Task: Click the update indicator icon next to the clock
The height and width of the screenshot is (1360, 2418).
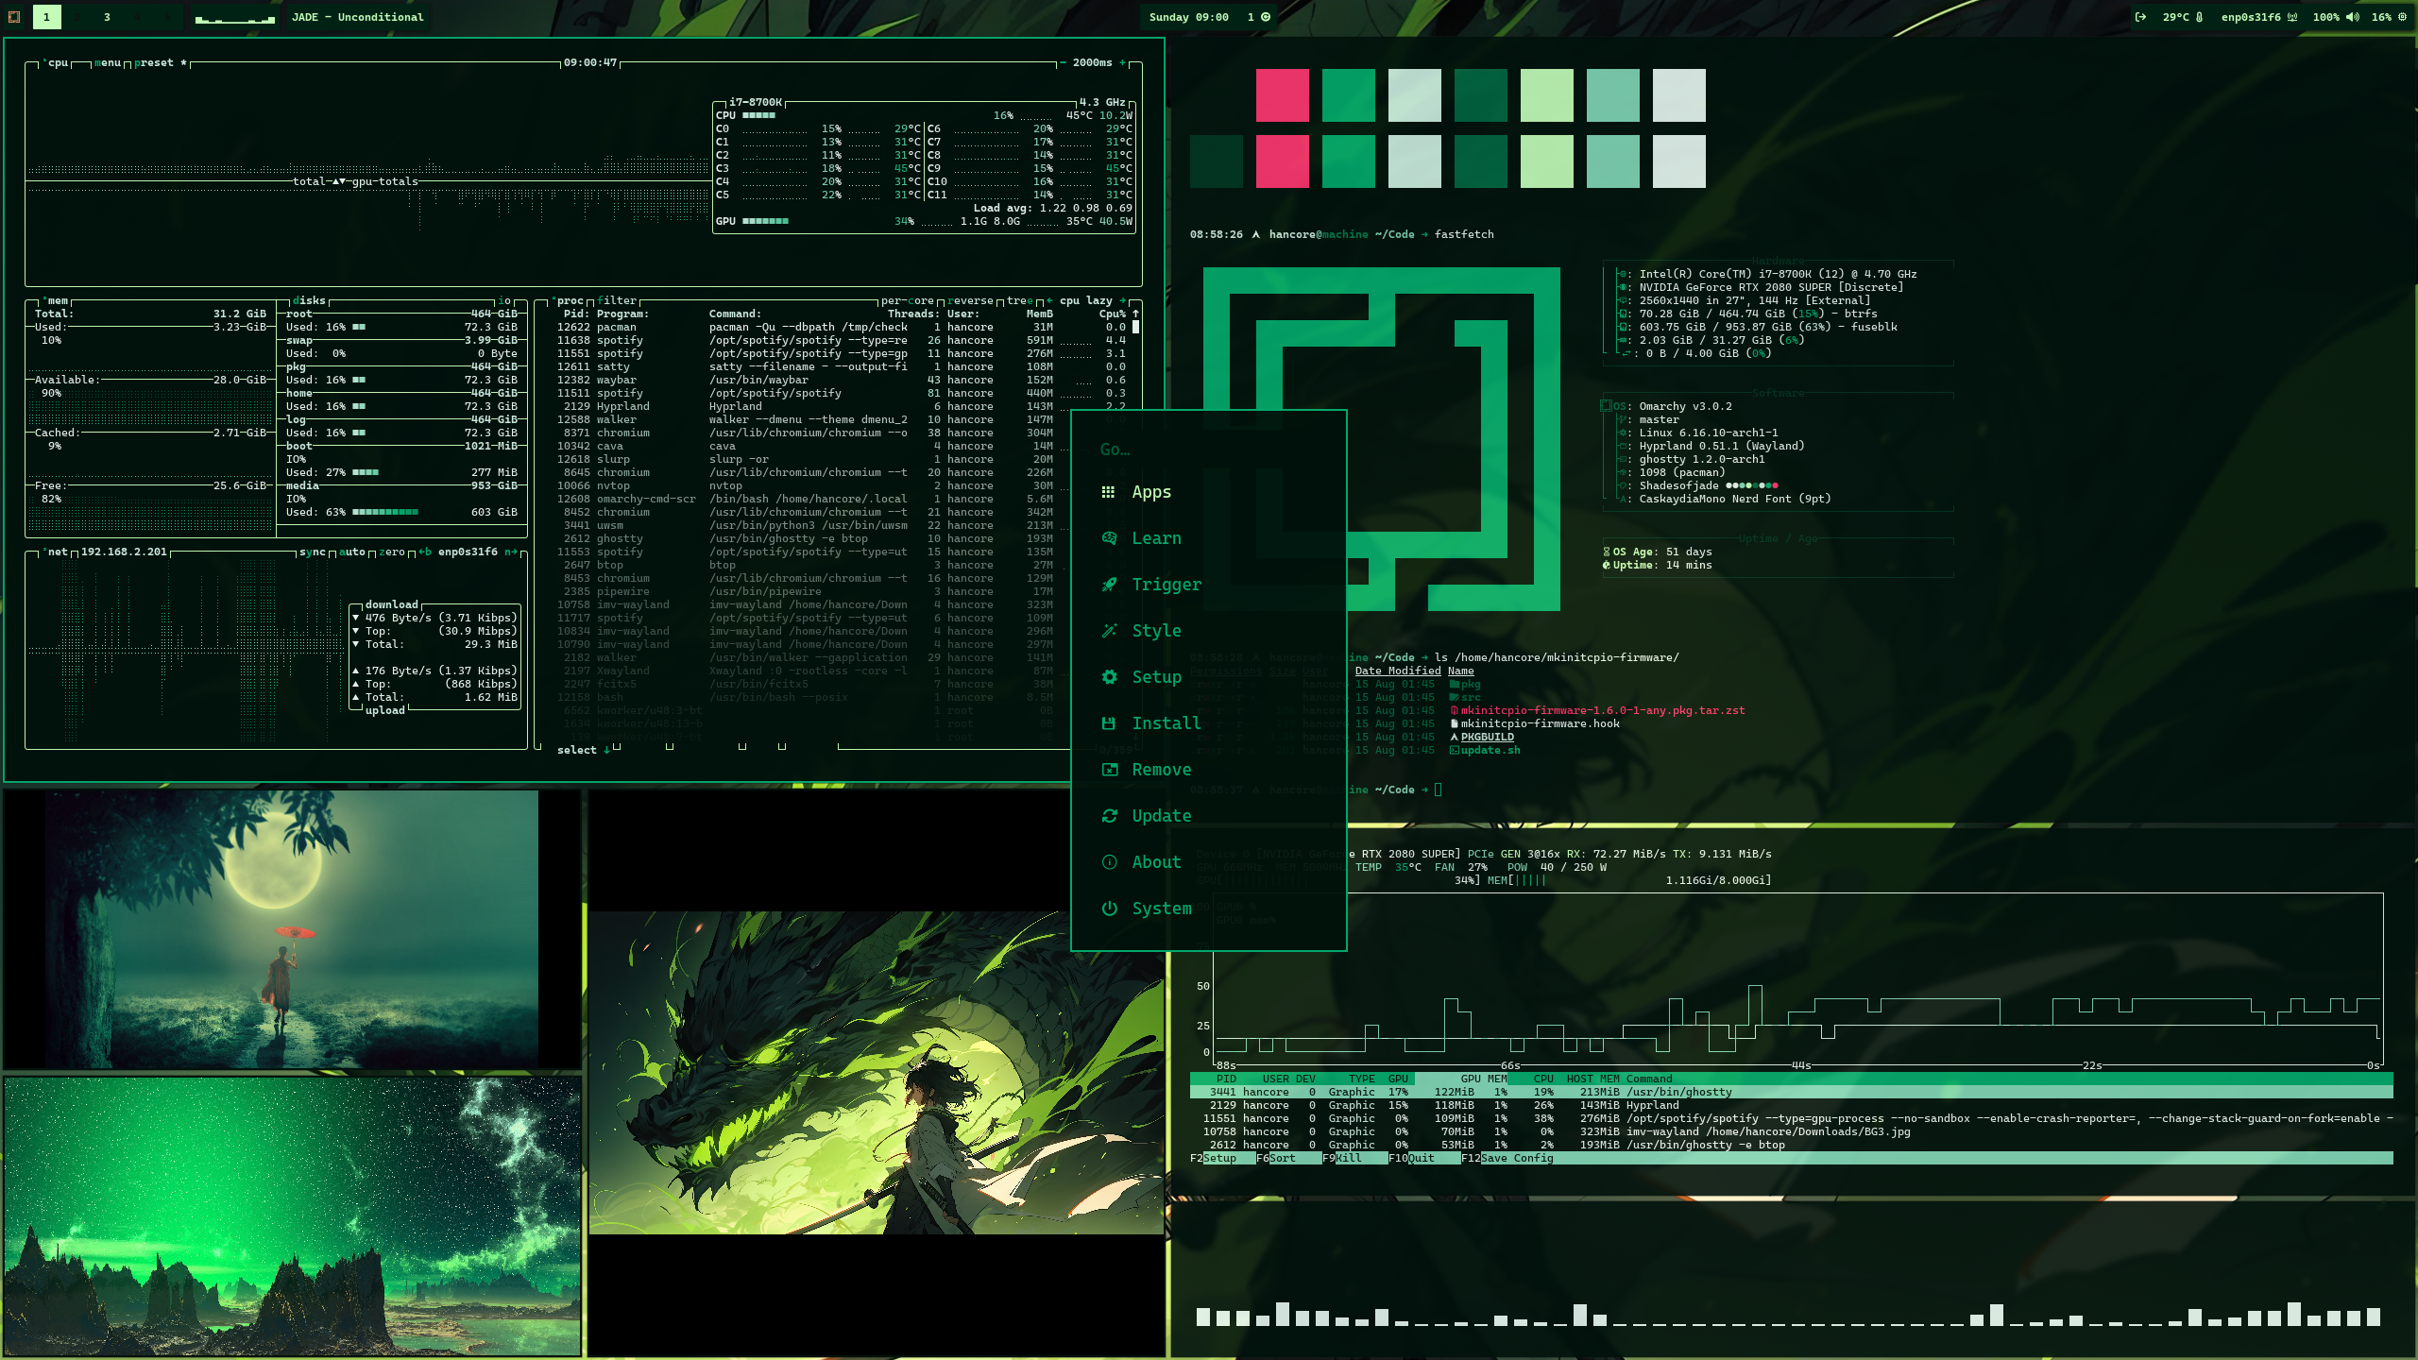Action: (x=1266, y=17)
